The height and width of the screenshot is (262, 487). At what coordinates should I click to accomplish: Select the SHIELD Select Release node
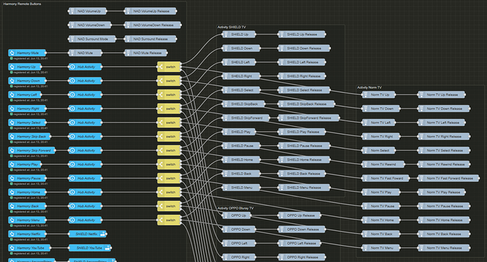[x=304, y=90]
